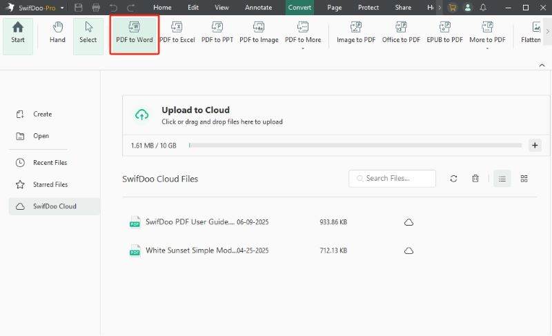Click the 1.61 MB / 10 GB storage text
The height and width of the screenshot is (336, 552).
click(x=153, y=146)
